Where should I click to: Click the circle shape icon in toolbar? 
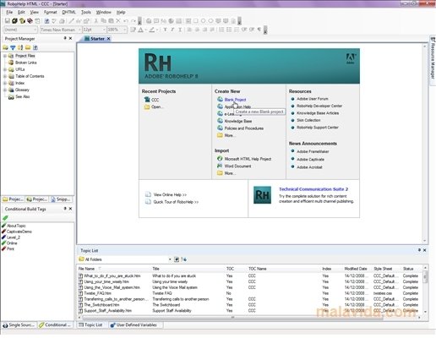203,20
